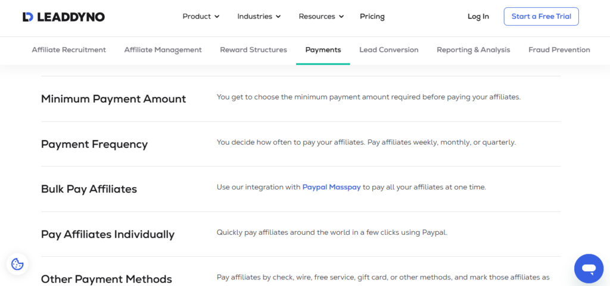Click the Minimum Payment Amount heading
Viewport: 610px width, 286px height.
point(113,99)
